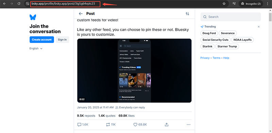Open Doug Ford trending topic
The image size is (272, 133).
[x=209, y=33]
